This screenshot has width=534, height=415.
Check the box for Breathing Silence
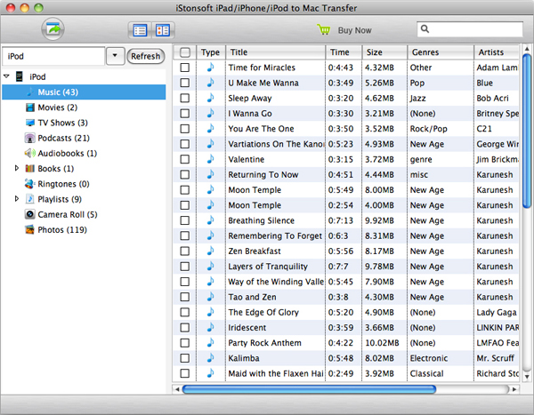(185, 220)
